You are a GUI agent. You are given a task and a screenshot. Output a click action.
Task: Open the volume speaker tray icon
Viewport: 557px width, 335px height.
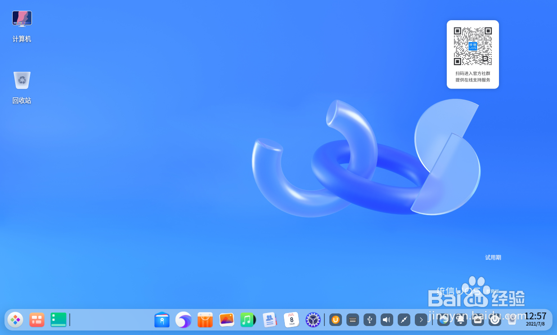(387, 320)
